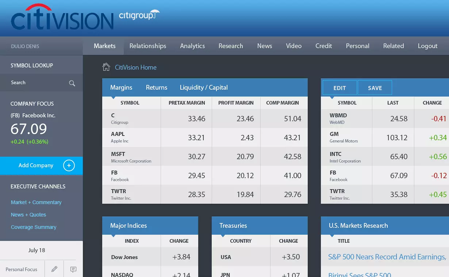This screenshot has width=449, height=277.
Task: Click the LAST column header
Action: (393, 103)
